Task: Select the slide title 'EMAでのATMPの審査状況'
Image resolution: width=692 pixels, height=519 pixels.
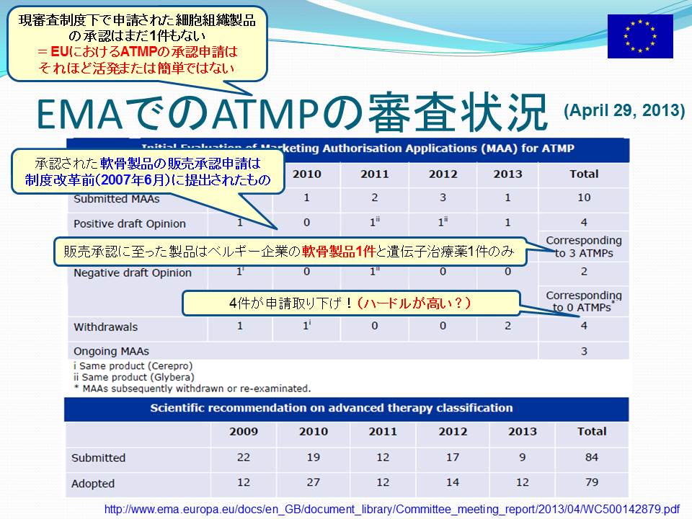Action: [292, 113]
